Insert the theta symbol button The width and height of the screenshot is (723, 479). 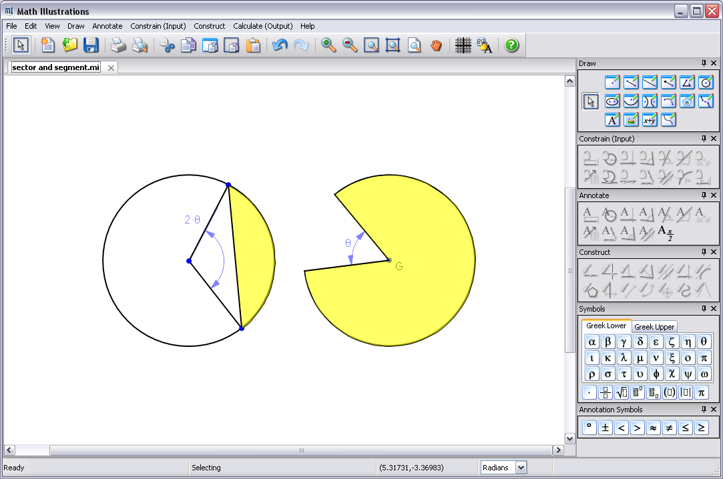coord(704,342)
